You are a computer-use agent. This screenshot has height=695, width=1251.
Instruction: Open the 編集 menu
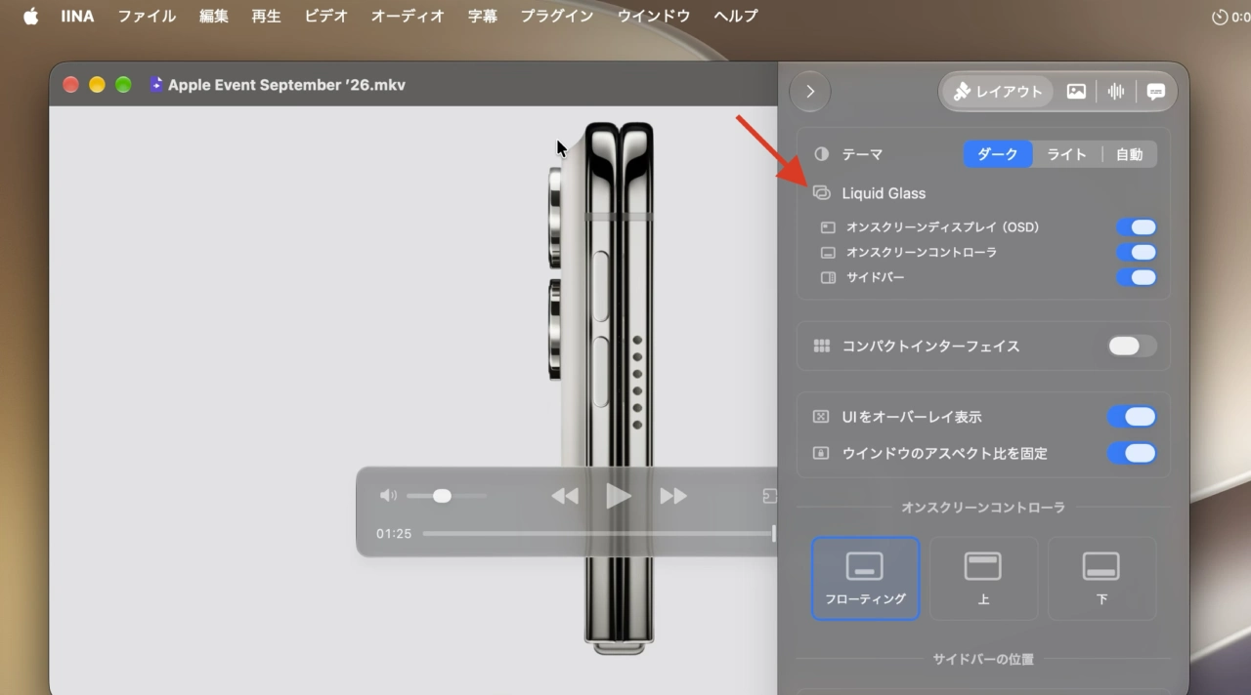pyautogui.click(x=214, y=17)
